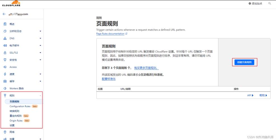The width and height of the screenshot is (276, 140).
Task: Click the 流量 share icon
Action: coord(5,139)
